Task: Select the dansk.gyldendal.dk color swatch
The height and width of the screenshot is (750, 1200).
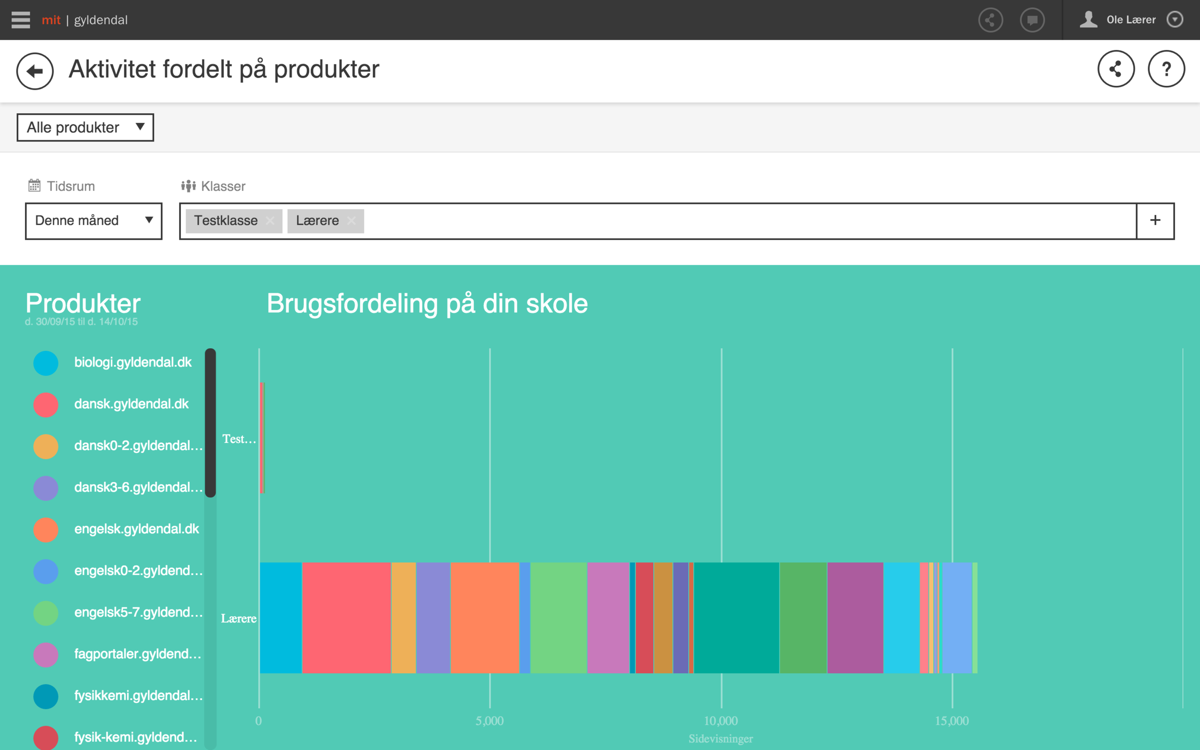Action: pyautogui.click(x=46, y=405)
